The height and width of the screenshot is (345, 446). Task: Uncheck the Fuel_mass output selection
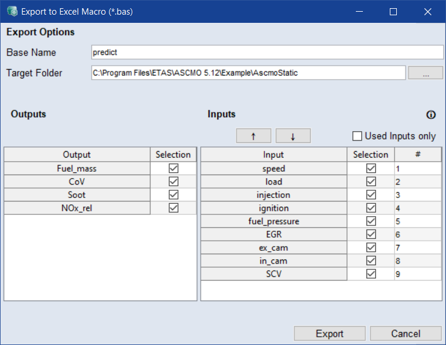pos(173,169)
